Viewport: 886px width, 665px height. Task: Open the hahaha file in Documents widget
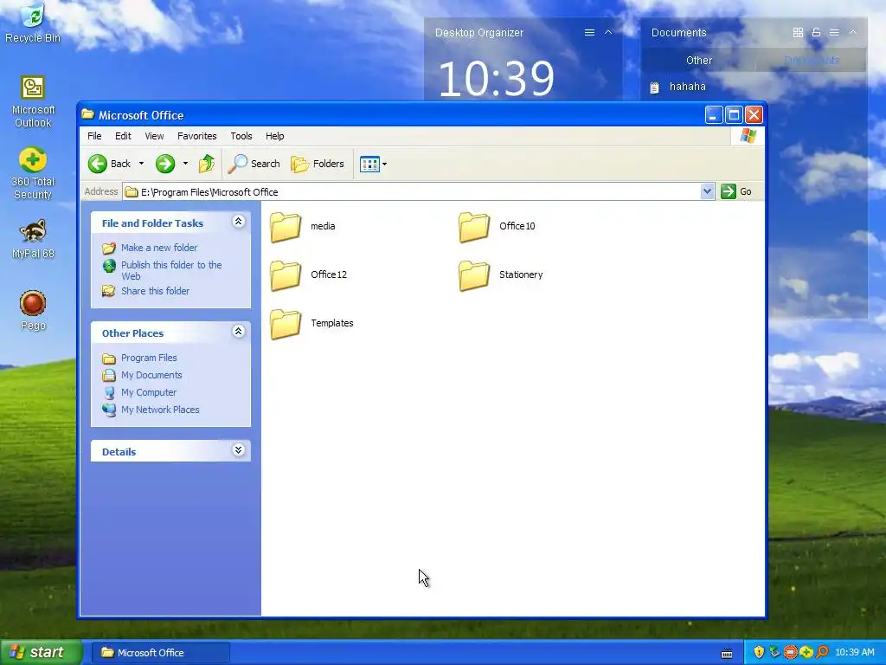(x=678, y=87)
